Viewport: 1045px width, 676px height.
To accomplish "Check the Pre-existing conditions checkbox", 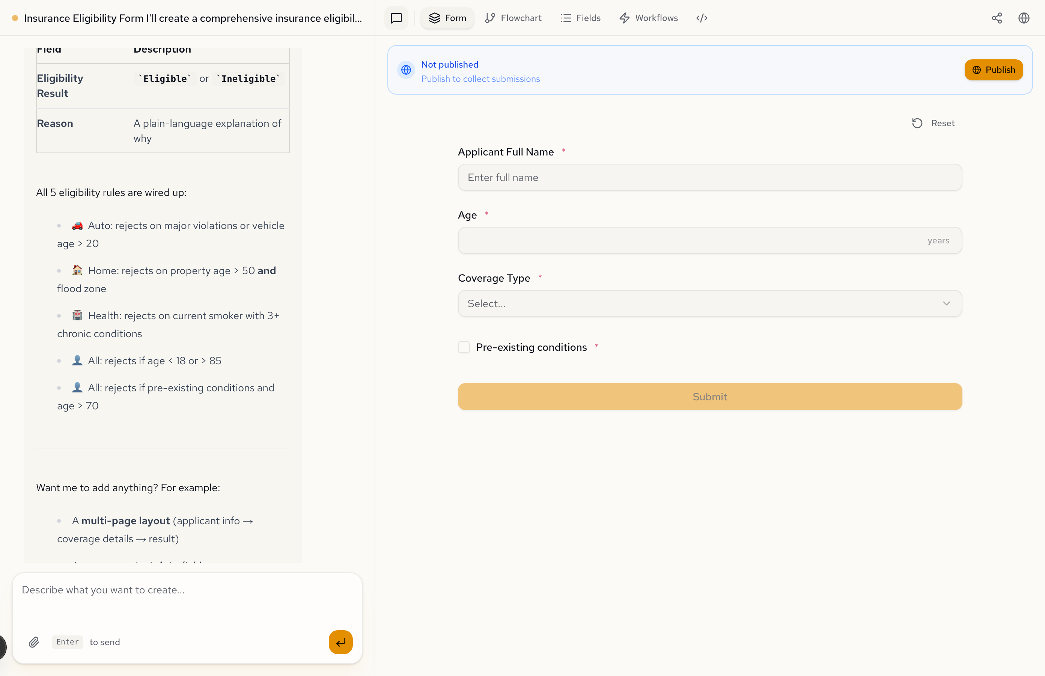I will point(464,347).
